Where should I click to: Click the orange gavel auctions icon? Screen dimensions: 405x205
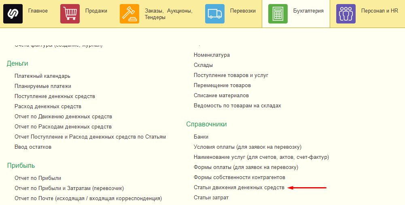(x=129, y=14)
